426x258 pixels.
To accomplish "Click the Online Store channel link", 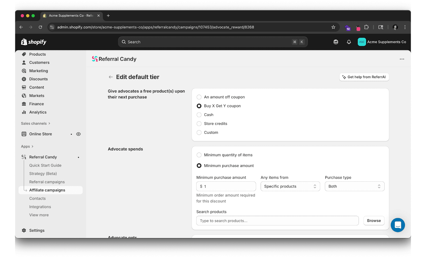I will click(40, 134).
